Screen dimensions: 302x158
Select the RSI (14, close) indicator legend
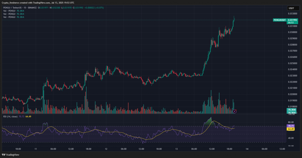coord(10,116)
